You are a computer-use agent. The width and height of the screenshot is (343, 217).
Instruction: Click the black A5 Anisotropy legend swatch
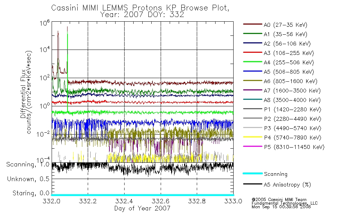252,184
